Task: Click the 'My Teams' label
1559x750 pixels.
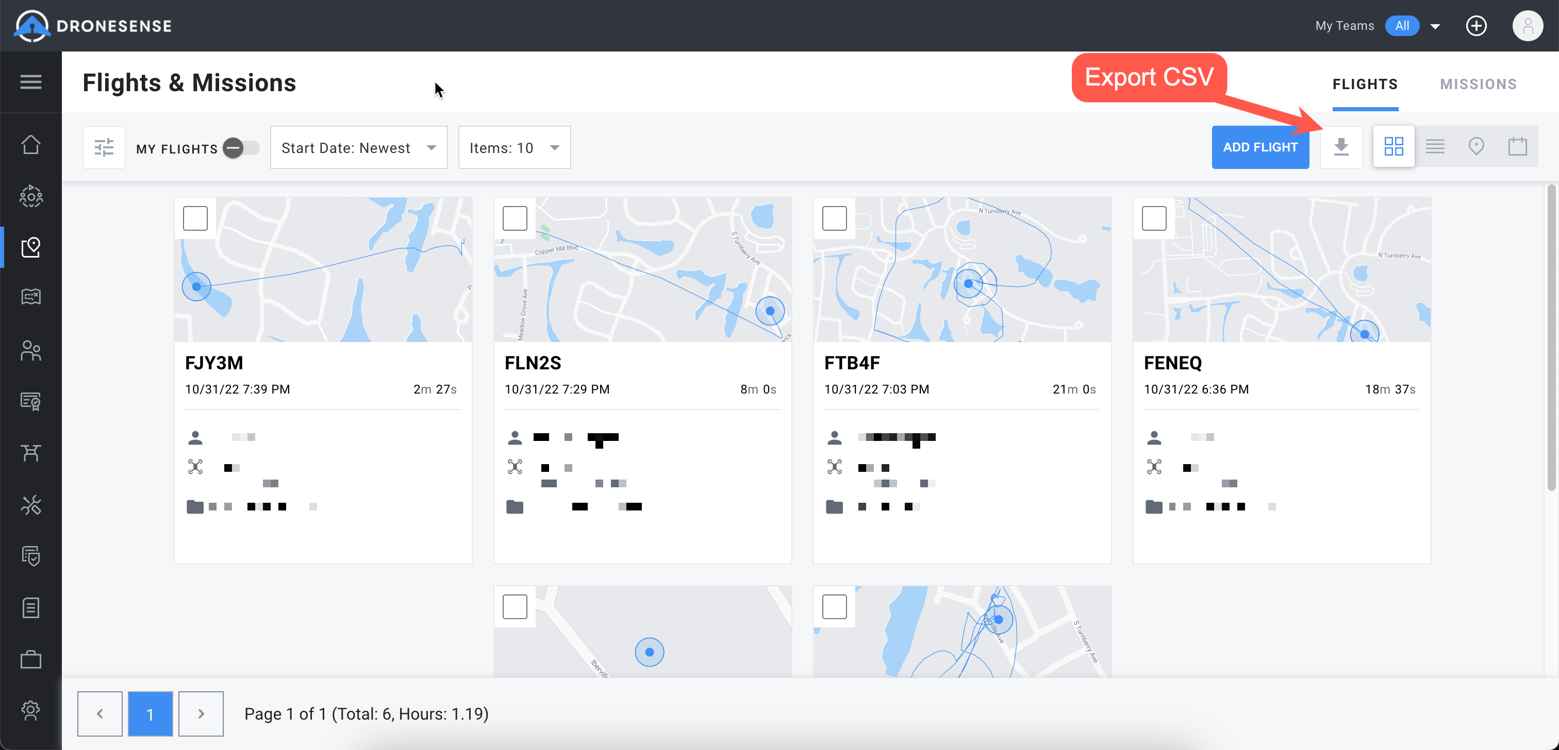Action: pyautogui.click(x=1344, y=26)
